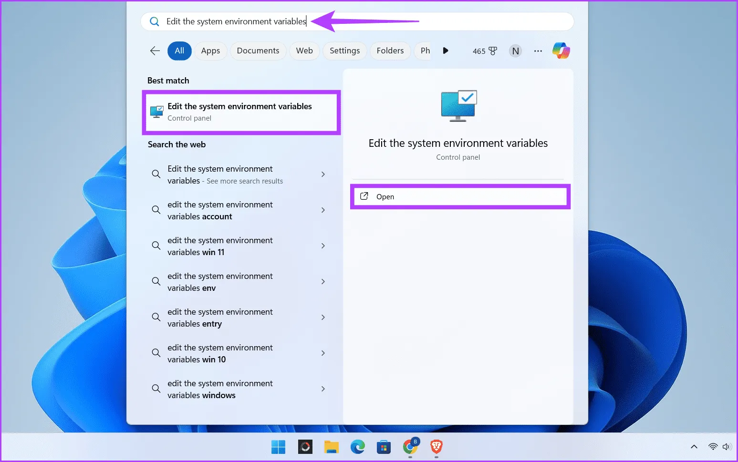Open Brave browser from the taskbar

436,447
